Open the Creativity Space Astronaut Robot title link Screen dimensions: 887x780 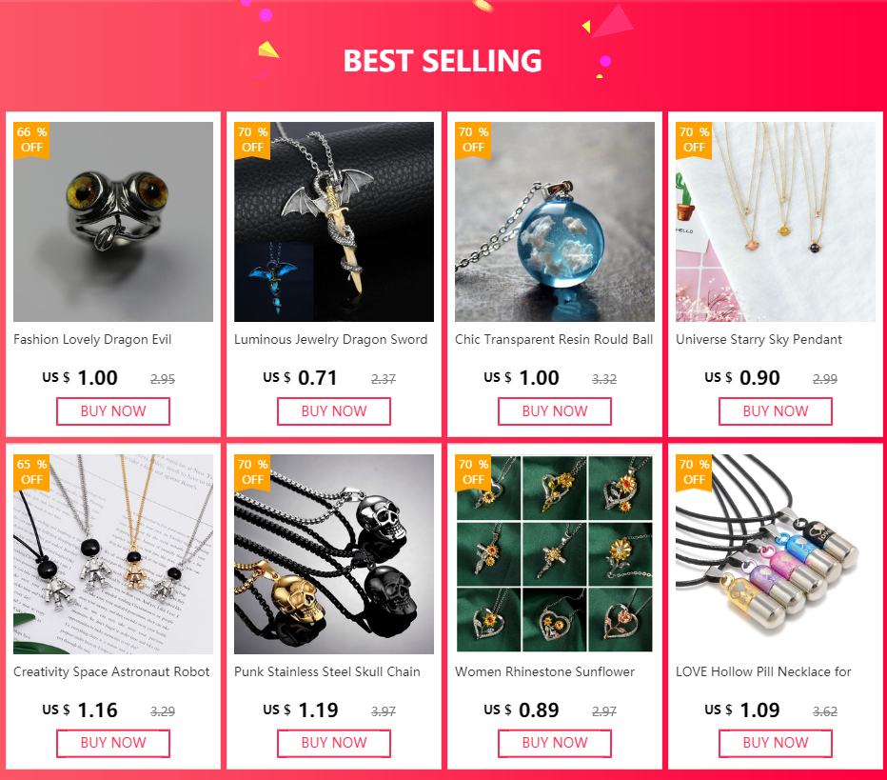tap(111, 671)
